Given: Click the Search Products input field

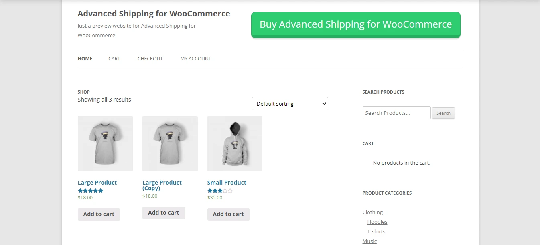Looking at the screenshot, I should pos(396,113).
